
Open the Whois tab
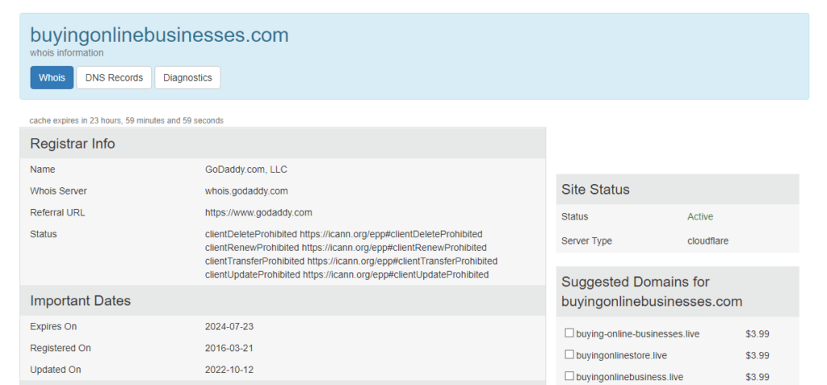(52, 77)
